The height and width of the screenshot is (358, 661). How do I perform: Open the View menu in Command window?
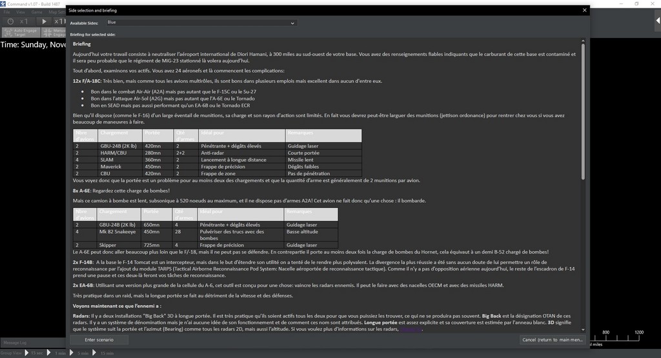coord(20,12)
